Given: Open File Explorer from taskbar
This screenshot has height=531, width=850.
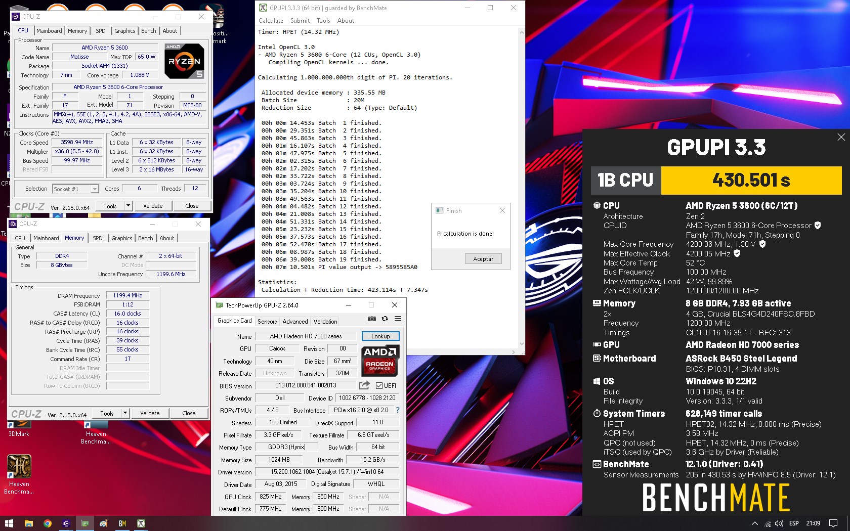Looking at the screenshot, I should click(28, 523).
